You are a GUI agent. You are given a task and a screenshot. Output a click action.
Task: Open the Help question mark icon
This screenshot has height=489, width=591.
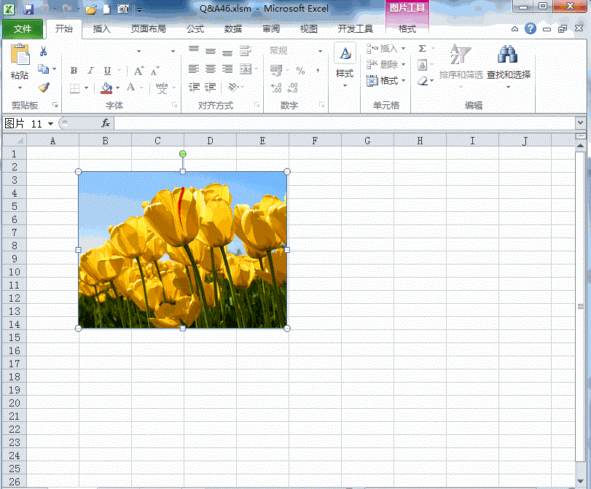point(531,29)
